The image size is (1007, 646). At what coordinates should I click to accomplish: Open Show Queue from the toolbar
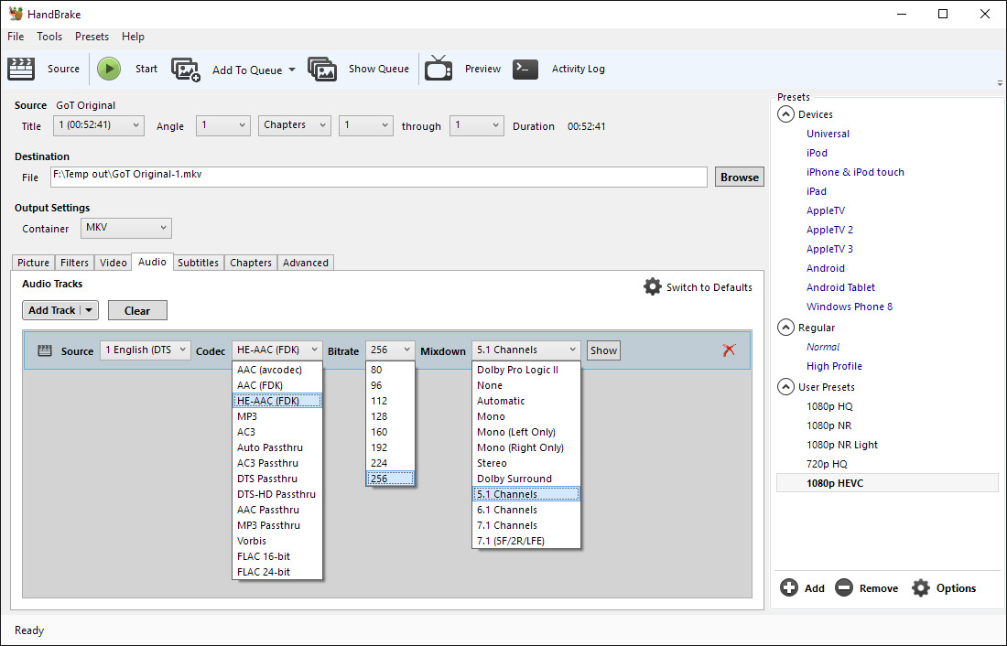322,70
